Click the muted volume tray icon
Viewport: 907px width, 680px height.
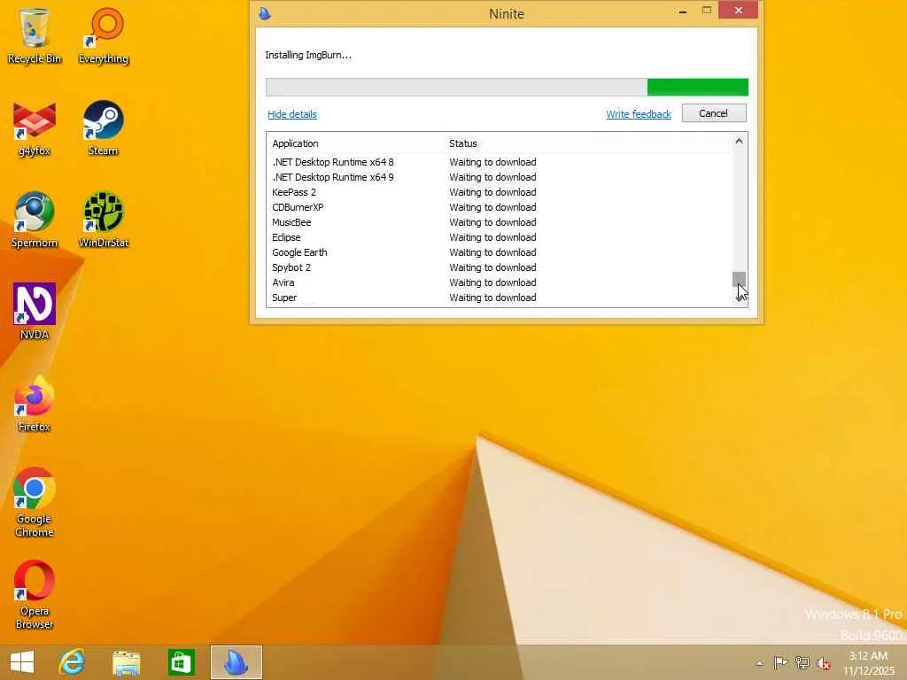(x=823, y=663)
